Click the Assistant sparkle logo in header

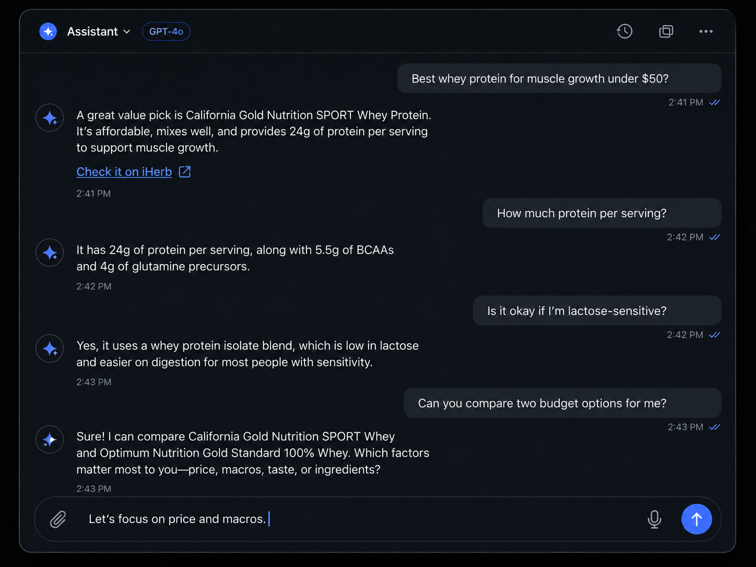click(x=48, y=31)
